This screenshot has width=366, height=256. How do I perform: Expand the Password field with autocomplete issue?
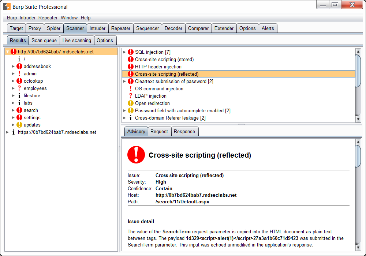[x=124, y=110]
